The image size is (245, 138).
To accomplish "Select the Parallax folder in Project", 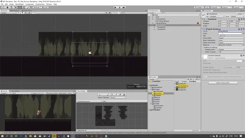I will point(159,94).
